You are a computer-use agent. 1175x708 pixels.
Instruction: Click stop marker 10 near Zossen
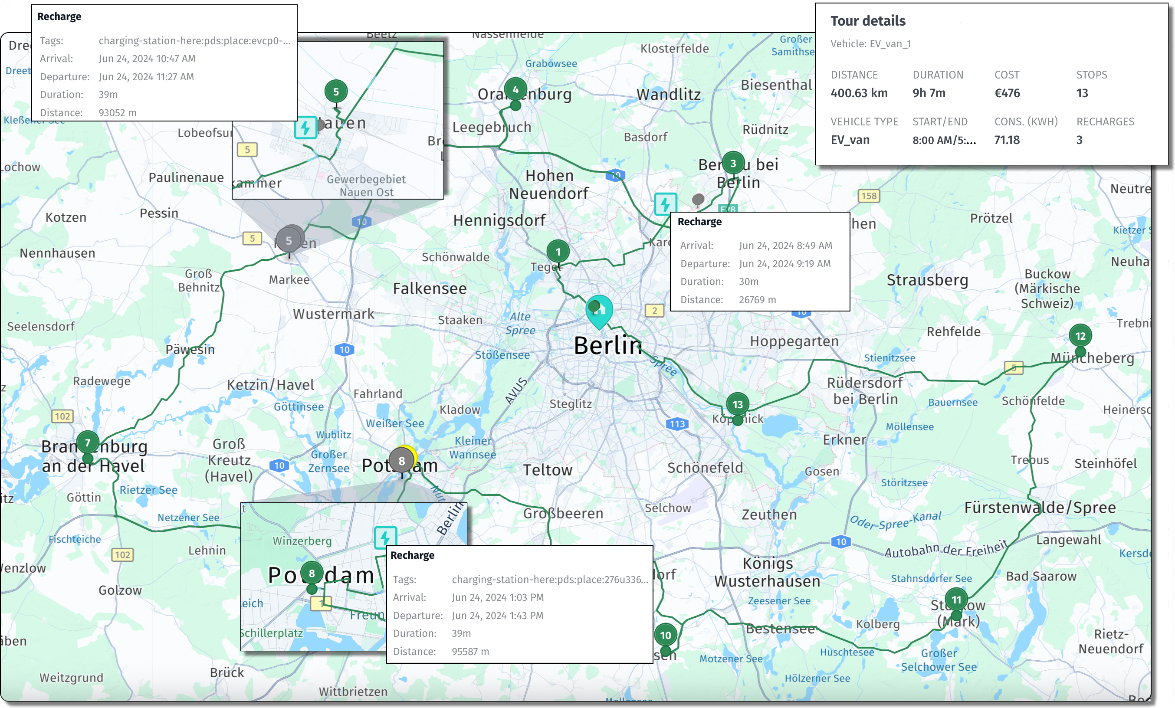[x=665, y=635]
